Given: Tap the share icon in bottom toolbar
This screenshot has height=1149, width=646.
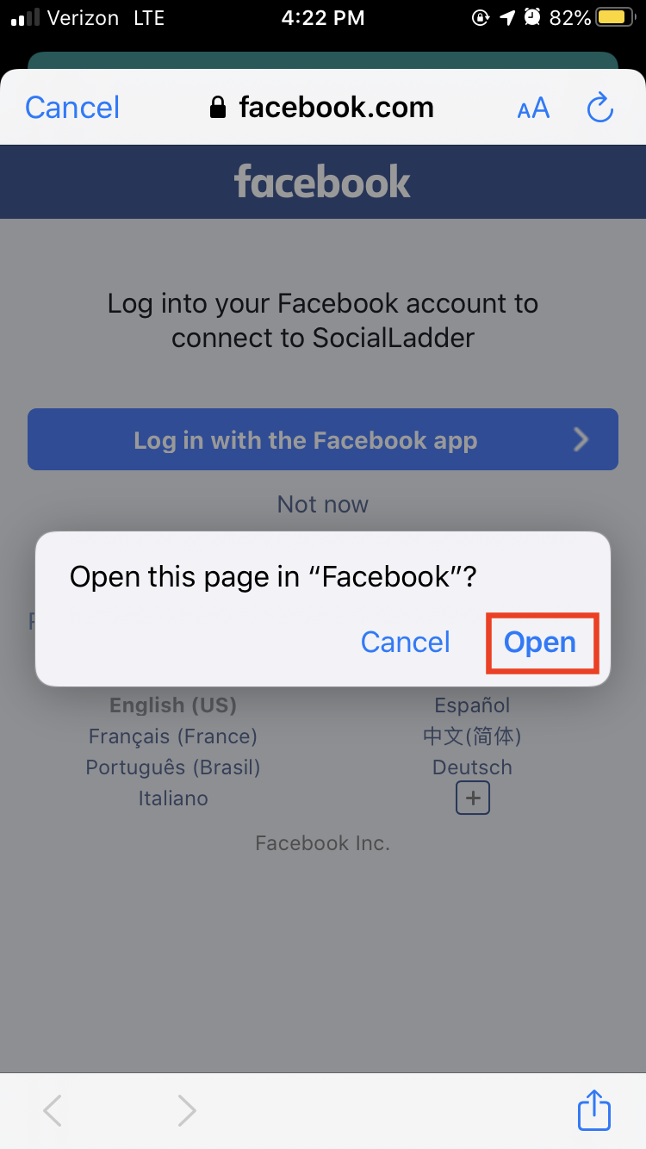Looking at the screenshot, I should click(594, 1109).
